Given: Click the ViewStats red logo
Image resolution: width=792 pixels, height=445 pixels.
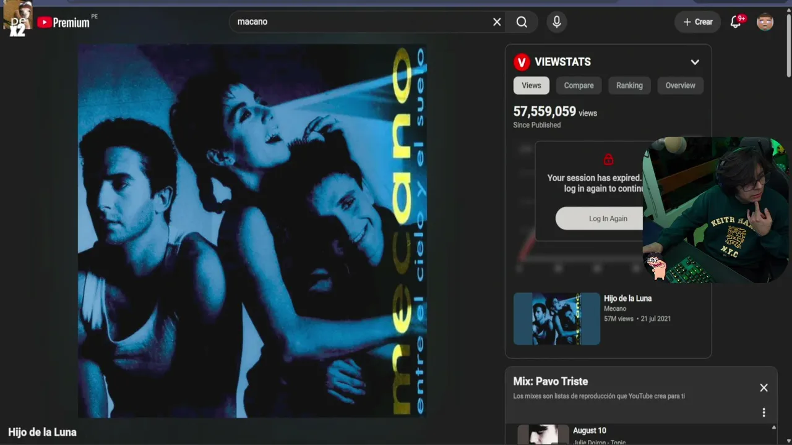Looking at the screenshot, I should pos(522,62).
